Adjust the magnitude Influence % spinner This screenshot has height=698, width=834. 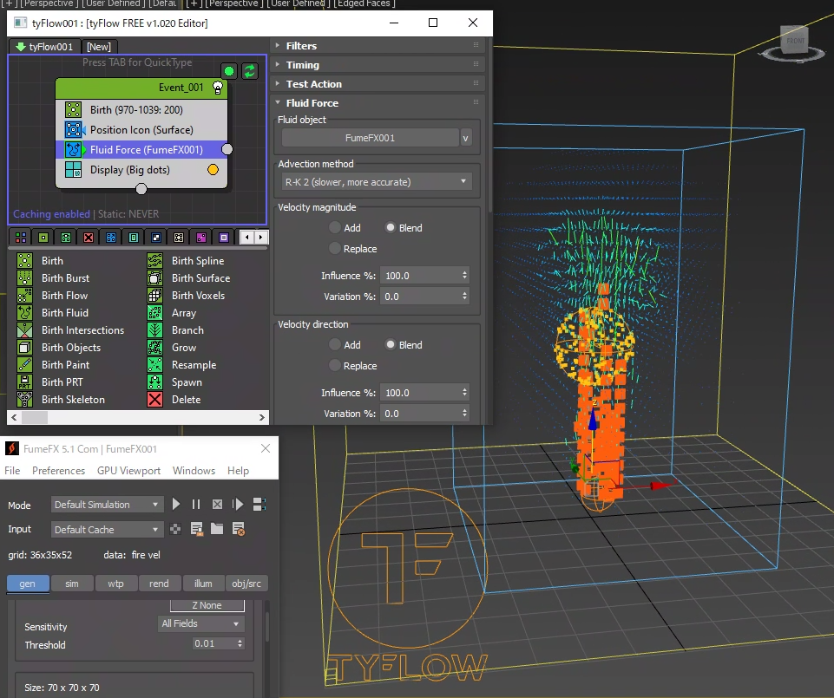465,276
